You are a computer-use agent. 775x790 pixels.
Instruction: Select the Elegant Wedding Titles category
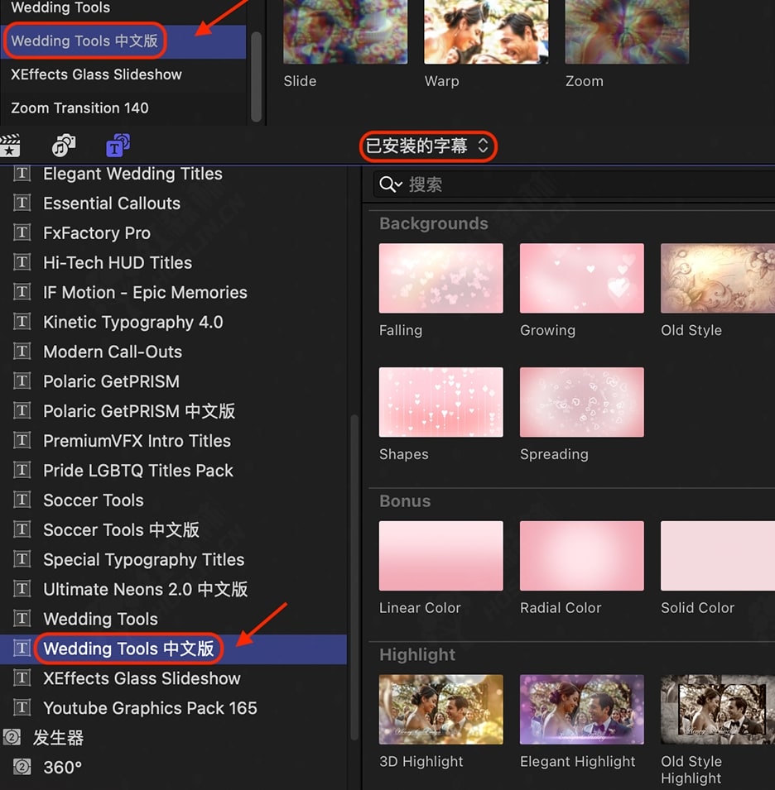173,174
